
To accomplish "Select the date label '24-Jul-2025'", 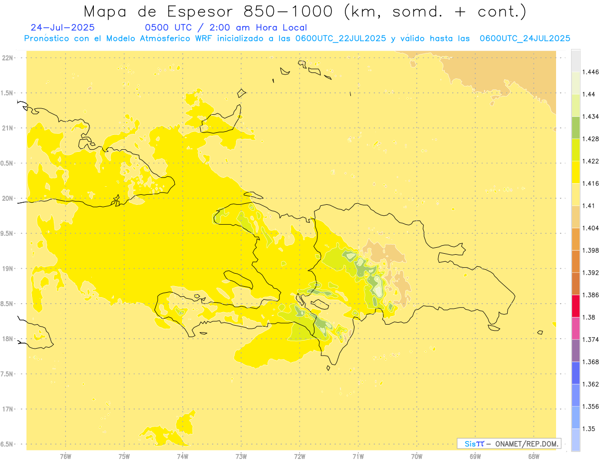I will (62, 27).
